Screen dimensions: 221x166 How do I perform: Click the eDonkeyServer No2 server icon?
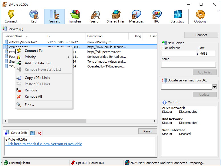point(7,42)
